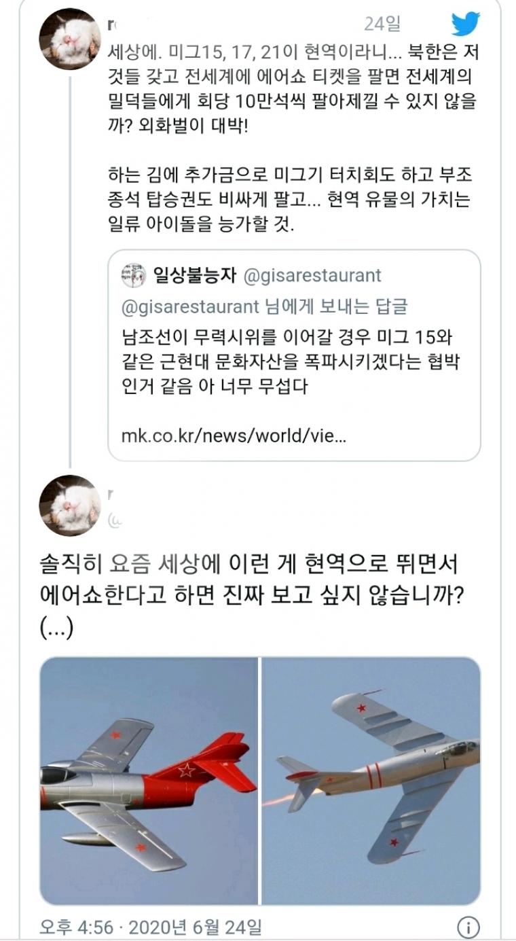
Task: Open the @gisarestaurant handle beside 일상불능자
Action: point(312,276)
